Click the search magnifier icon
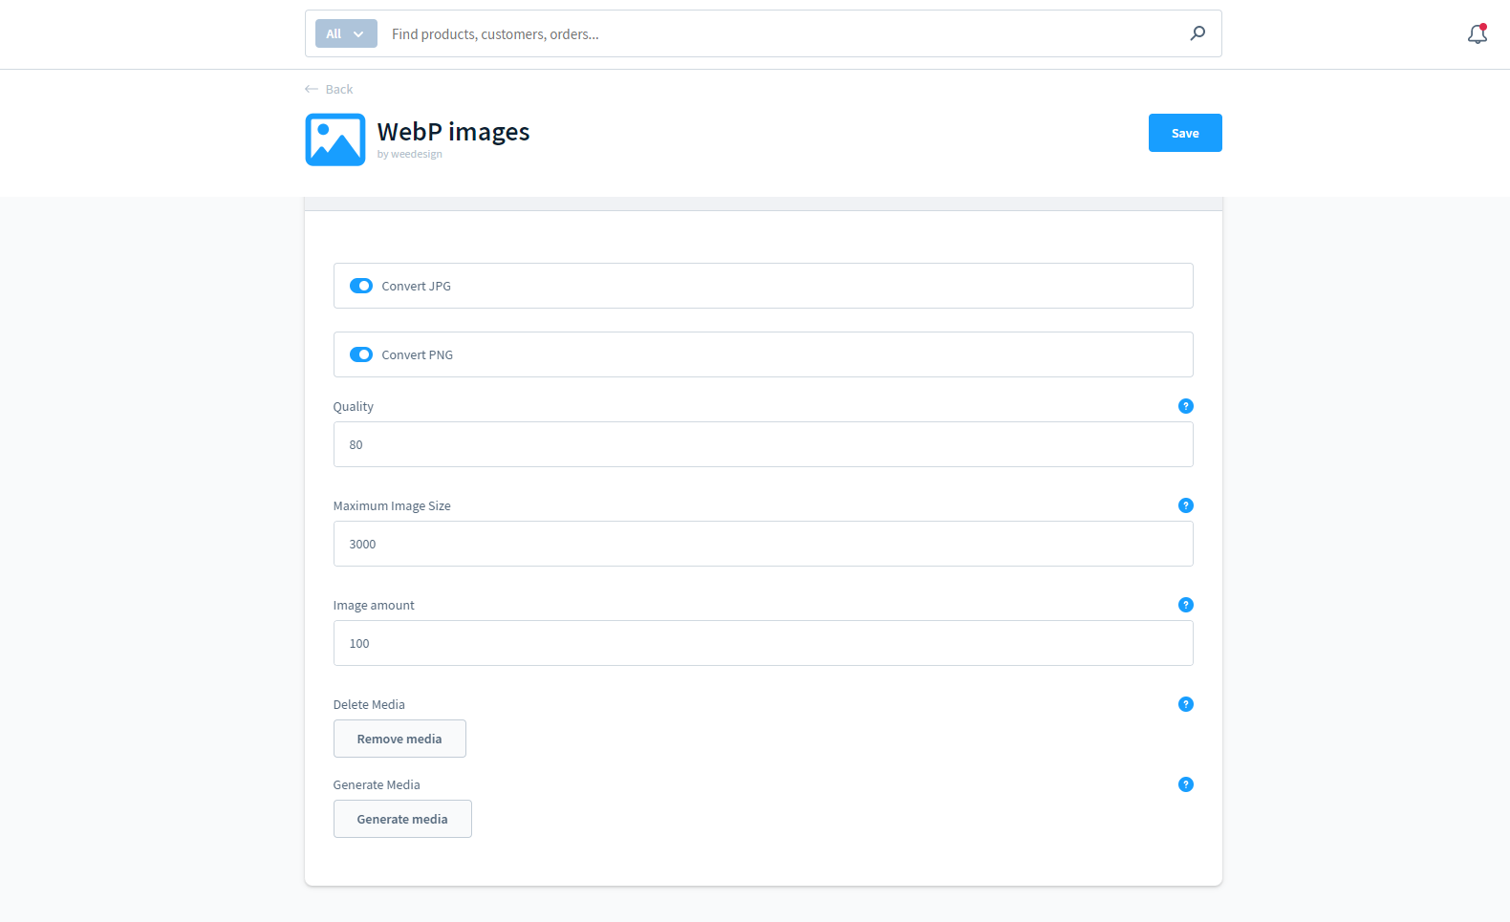Image resolution: width=1510 pixels, height=922 pixels. pyautogui.click(x=1197, y=33)
